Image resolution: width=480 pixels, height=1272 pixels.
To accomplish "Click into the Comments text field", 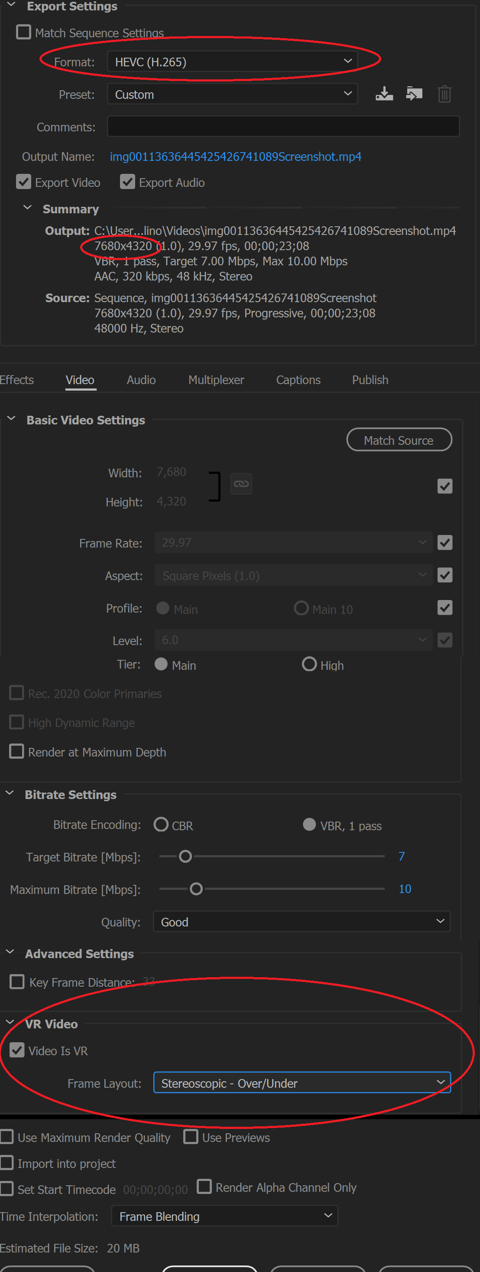I will tap(283, 127).
